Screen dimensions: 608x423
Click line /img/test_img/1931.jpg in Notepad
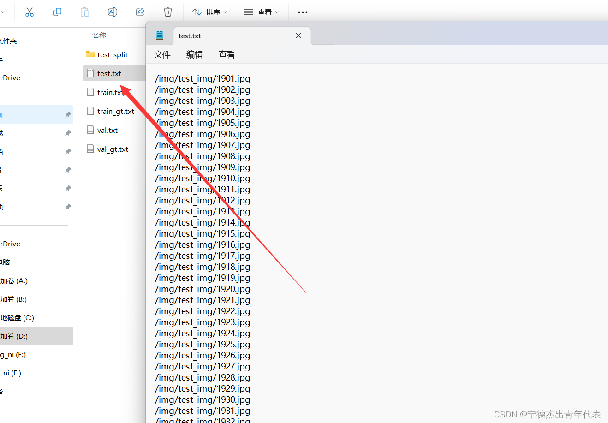tap(203, 411)
